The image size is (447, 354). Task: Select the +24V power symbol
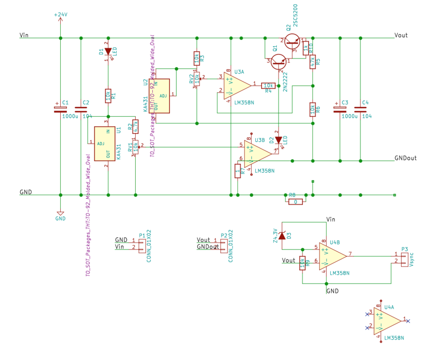60,20
